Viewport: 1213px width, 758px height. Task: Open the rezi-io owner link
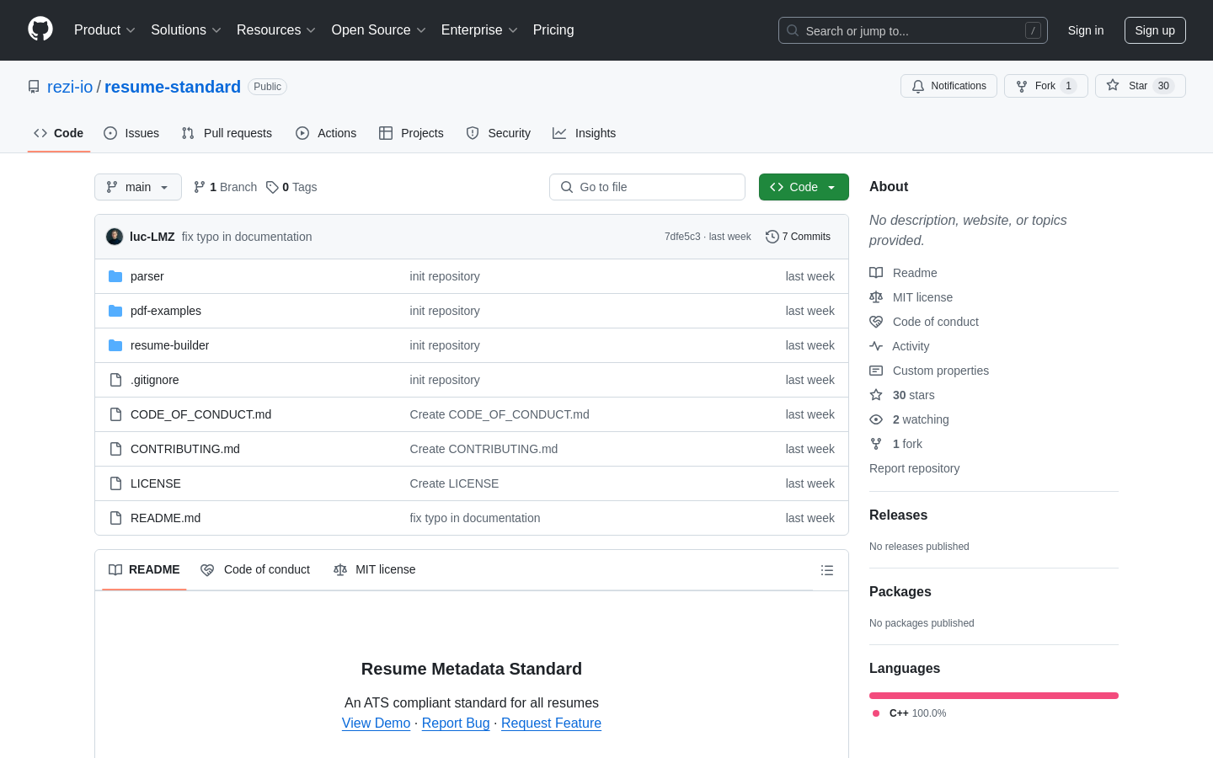[70, 87]
